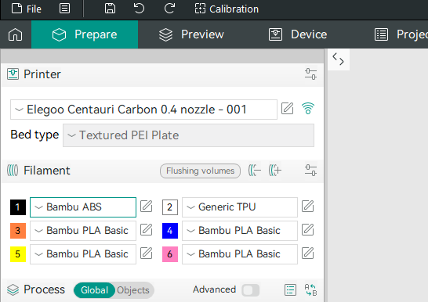Viewport: 428px width, 302px height.
Task: Open the Calibration menu
Action: [x=227, y=9]
